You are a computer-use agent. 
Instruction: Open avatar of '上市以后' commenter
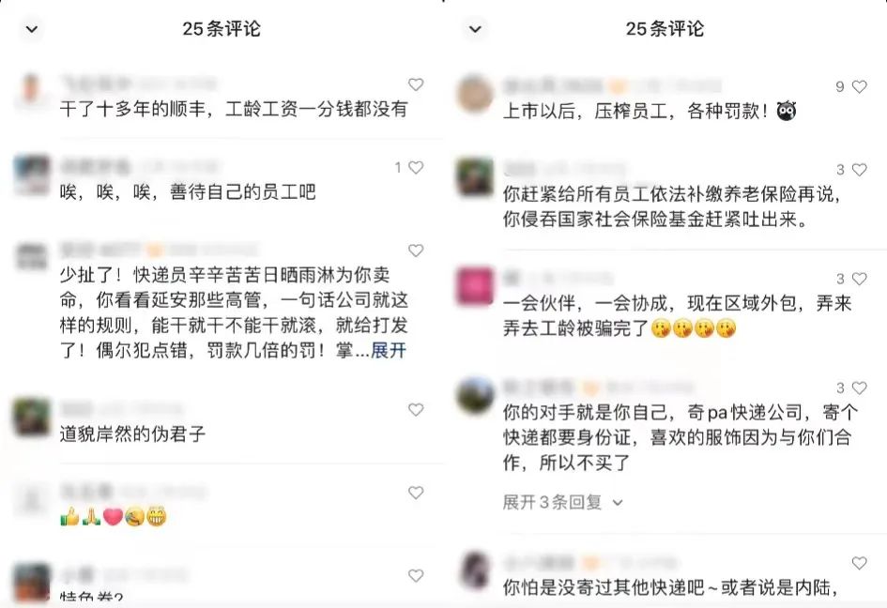(x=475, y=94)
